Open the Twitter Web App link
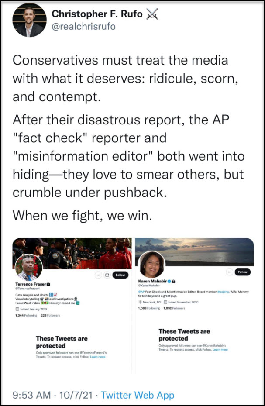Image resolution: width=265 pixels, height=406 pixels. click(x=137, y=395)
